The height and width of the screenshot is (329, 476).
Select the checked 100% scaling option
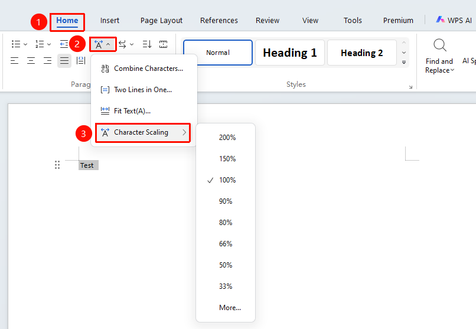click(226, 180)
